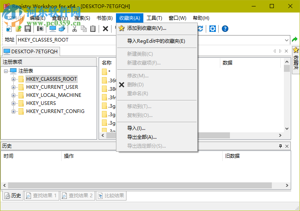The width and height of the screenshot is (300, 211).
Task: Click the history panel scroll right arrow
Action: [x=287, y=185]
